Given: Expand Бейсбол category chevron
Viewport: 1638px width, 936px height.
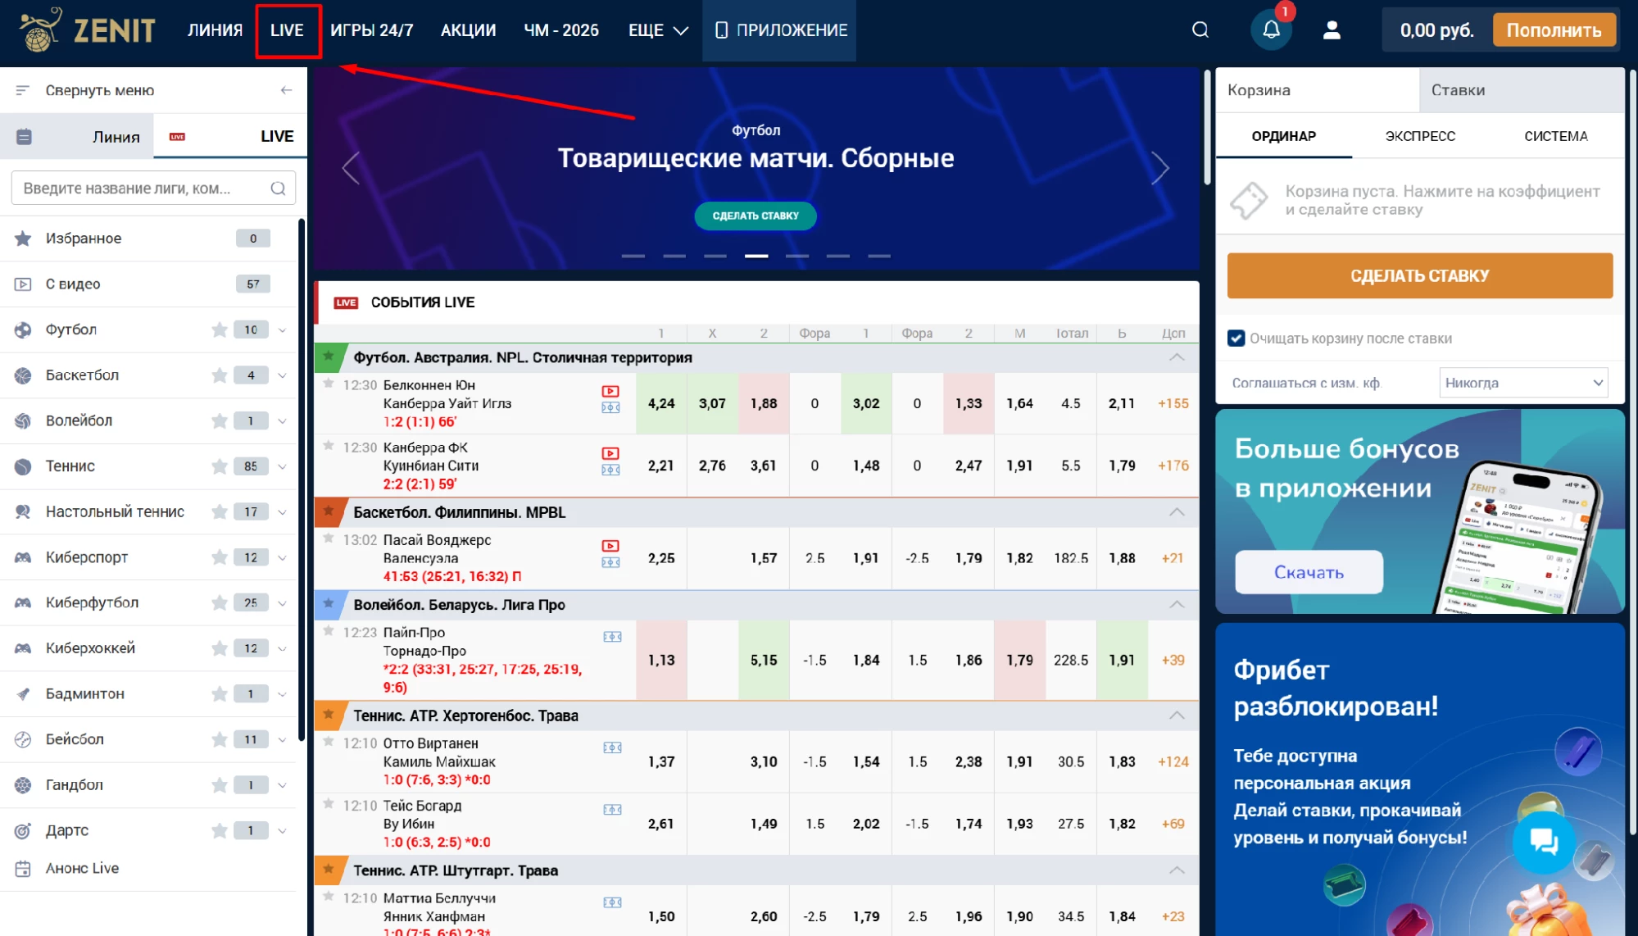Looking at the screenshot, I should (x=282, y=739).
